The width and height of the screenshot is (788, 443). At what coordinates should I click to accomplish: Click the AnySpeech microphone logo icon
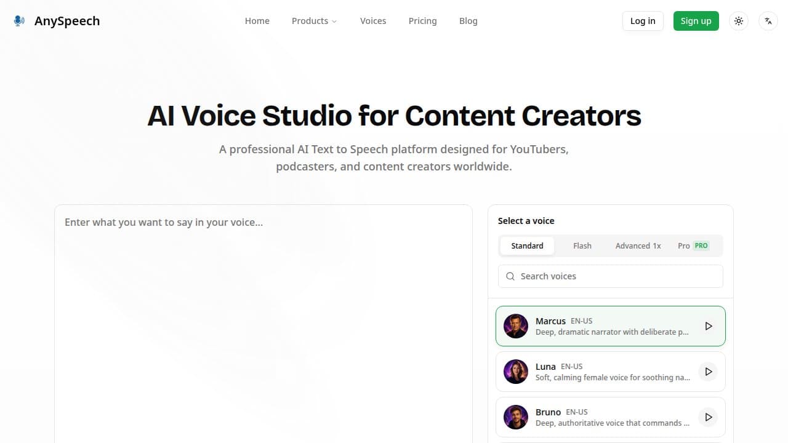19,21
